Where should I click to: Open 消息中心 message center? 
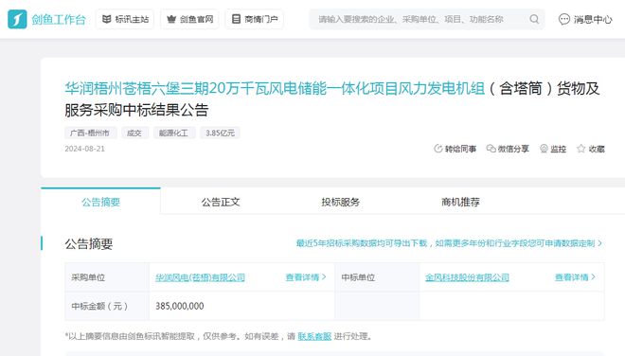(584, 19)
